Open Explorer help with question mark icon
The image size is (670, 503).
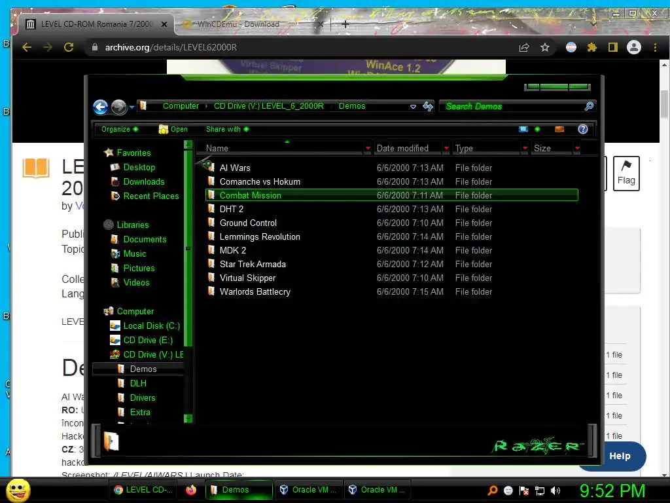click(x=583, y=129)
